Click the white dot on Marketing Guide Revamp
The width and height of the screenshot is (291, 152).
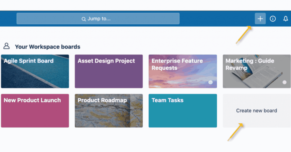coord(284,83)
